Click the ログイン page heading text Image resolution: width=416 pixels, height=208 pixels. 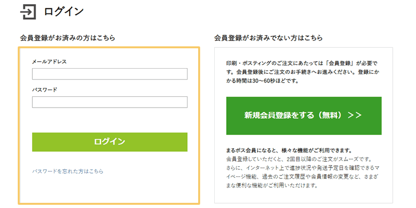63,11
